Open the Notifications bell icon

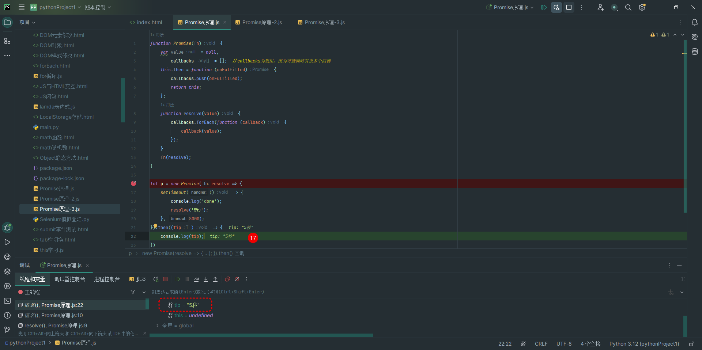click(x=695, y=22)
